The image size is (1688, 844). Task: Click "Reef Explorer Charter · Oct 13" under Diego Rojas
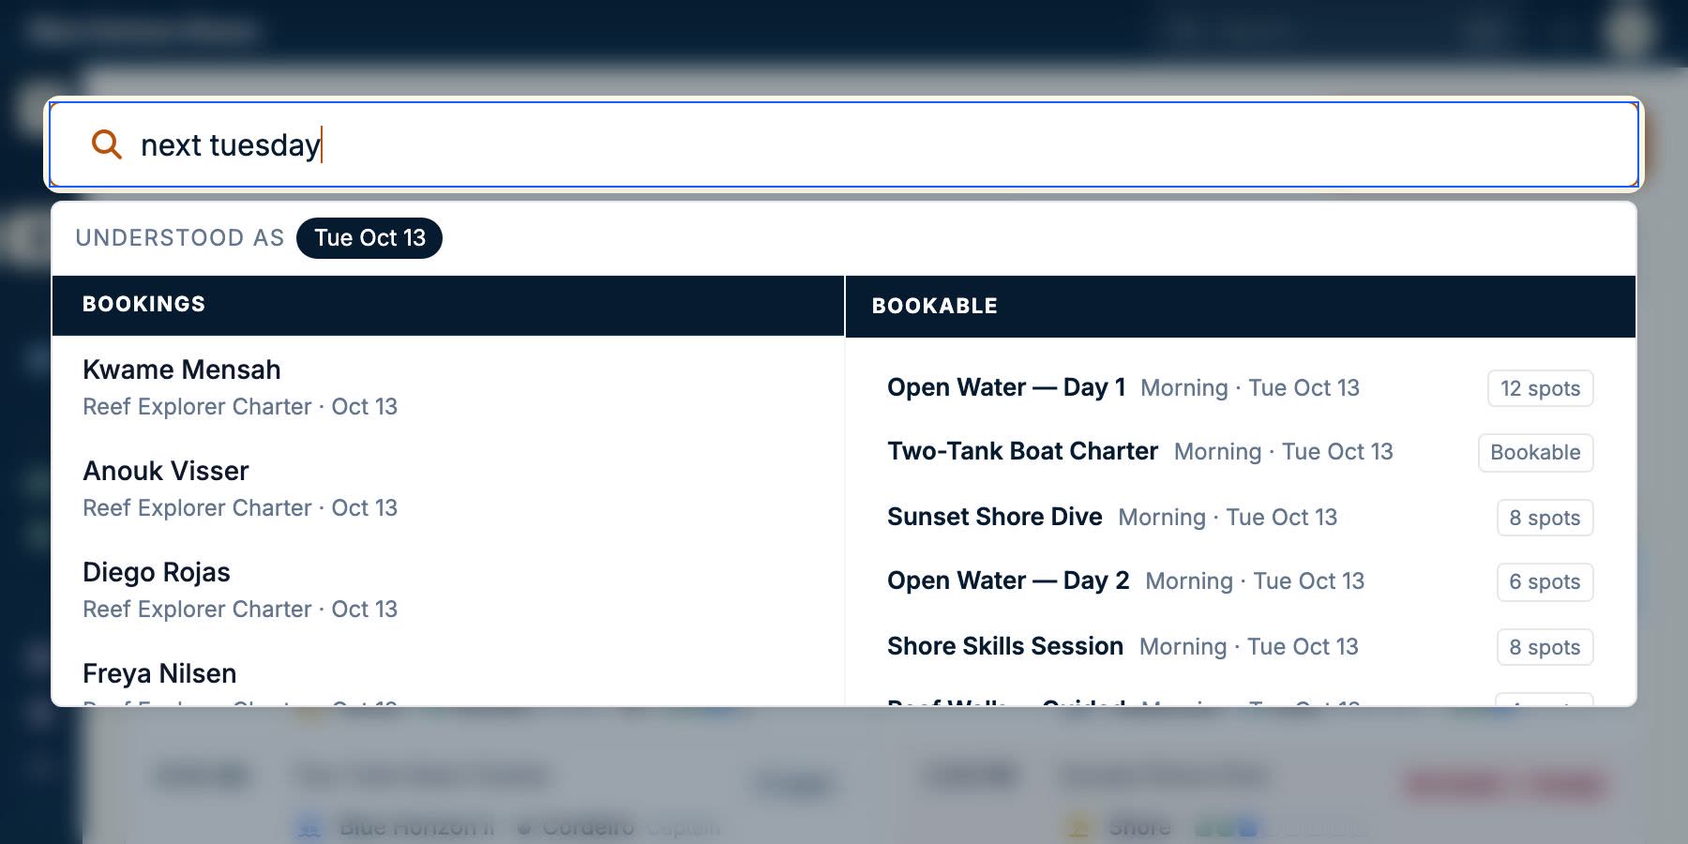[240, 610]
